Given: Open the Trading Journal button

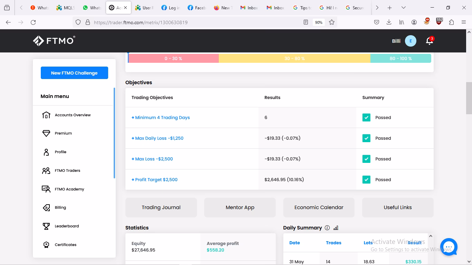Looking at the screenshot, I should (x=161, y=207).
